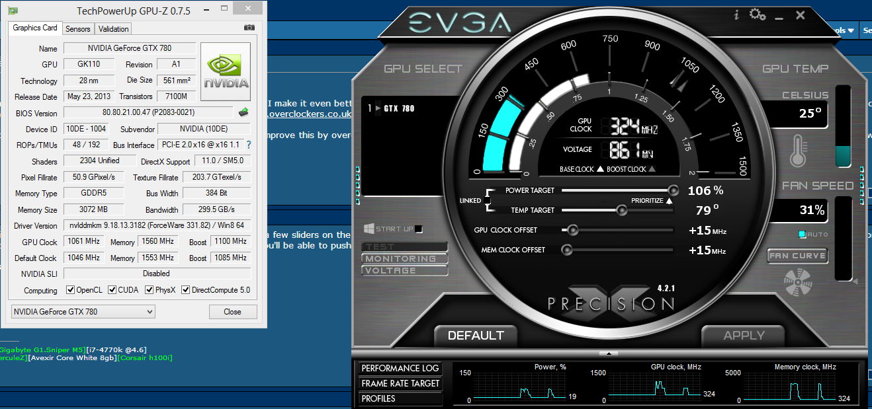Click the overclockers.co.uk link in the background page

[309, 114]
